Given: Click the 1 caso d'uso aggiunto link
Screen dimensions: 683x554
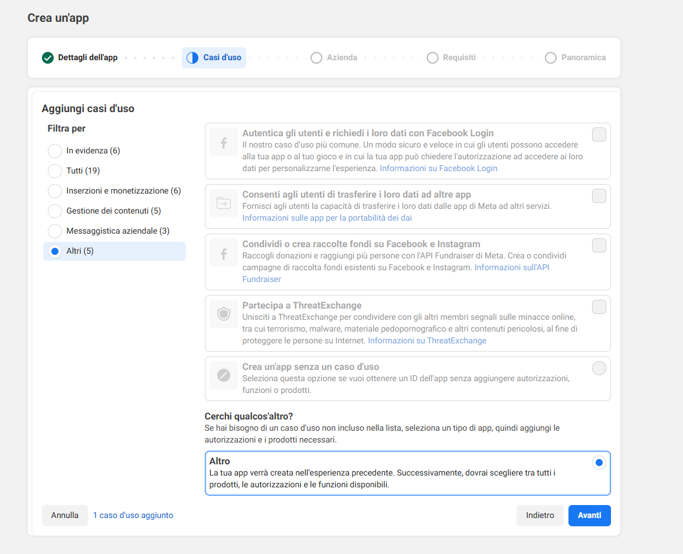Looking at the screenshot, I should (133, 515).
